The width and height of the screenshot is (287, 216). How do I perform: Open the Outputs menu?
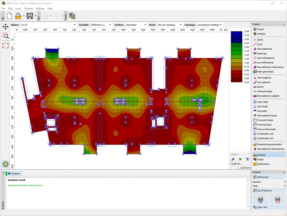[x=28, y=8]
